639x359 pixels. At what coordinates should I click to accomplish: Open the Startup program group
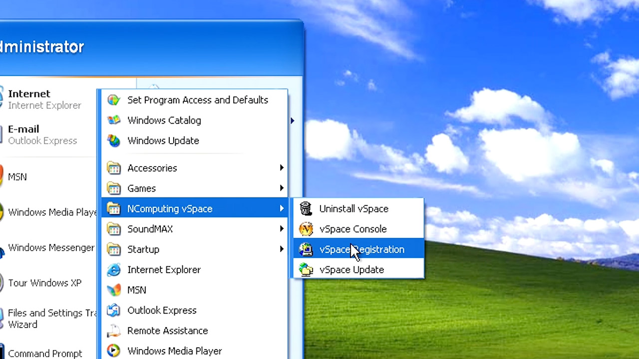click(195, 249)
